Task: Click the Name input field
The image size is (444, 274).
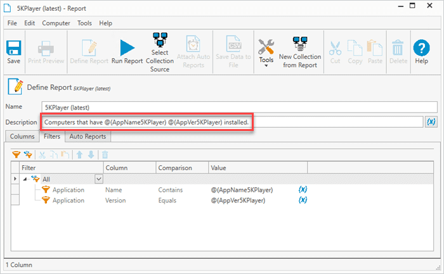Action: click(x=240, y=108)
